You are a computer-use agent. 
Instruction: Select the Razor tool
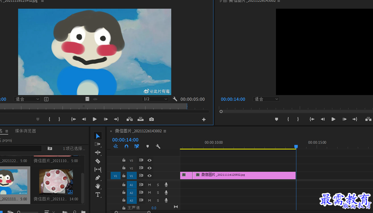tap(97, 161)
